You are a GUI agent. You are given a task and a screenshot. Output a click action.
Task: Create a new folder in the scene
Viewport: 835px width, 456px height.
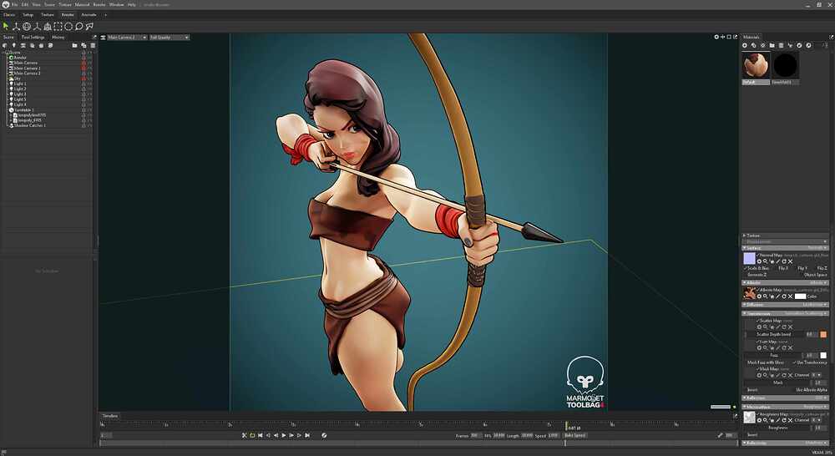click(74, 45)
